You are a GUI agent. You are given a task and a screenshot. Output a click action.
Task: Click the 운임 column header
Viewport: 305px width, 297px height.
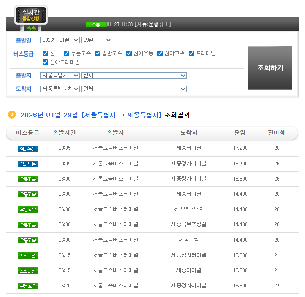coord(240,133)
